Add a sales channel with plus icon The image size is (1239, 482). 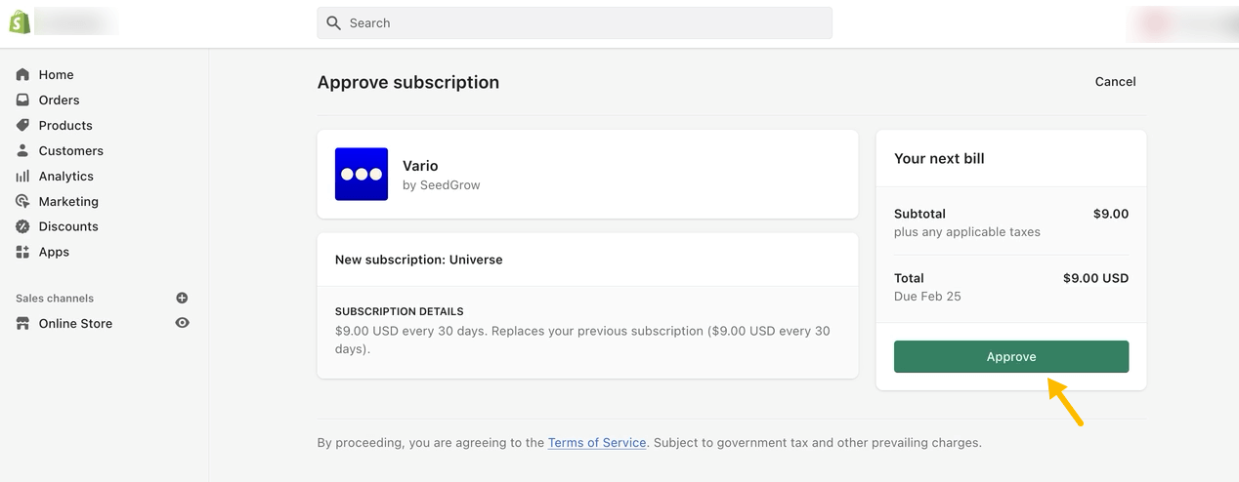182,298
